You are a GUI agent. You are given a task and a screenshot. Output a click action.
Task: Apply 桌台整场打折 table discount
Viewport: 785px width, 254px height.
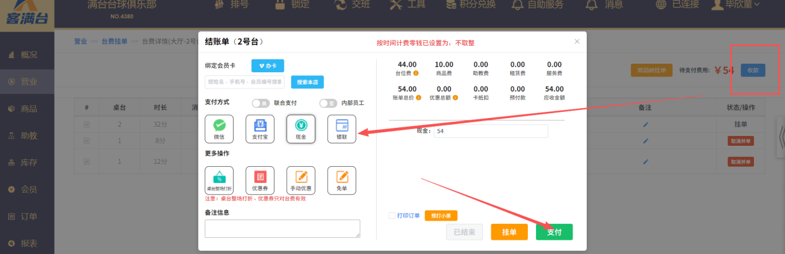click(x=219, y=180)
